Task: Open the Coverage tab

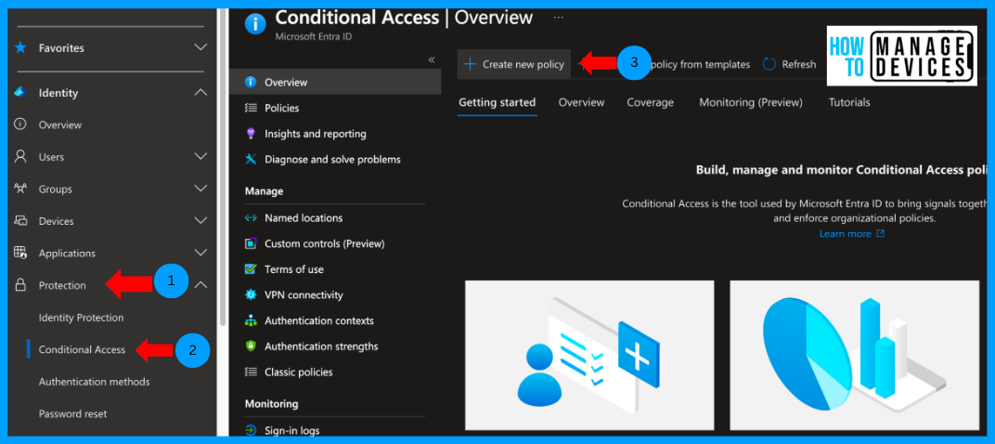Action: point(651,102)
